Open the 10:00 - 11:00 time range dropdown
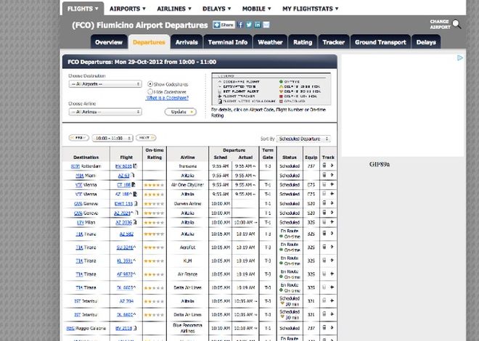Image resolution: width=479 pixels, height=341 pixels. (112, 138)
